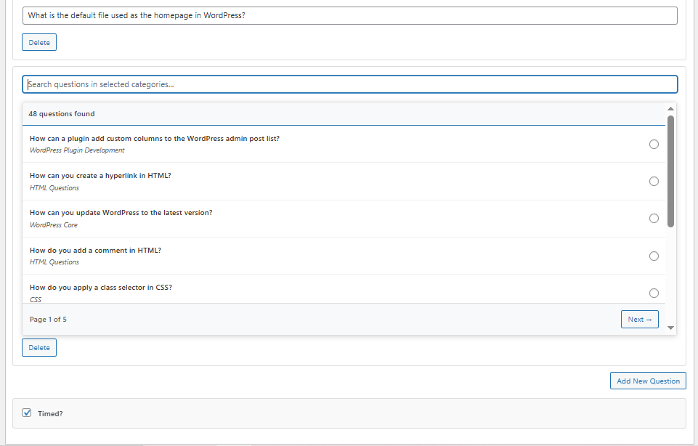Select radio for plugin custom columns question
698x446 pixels.
coord(654,144)
